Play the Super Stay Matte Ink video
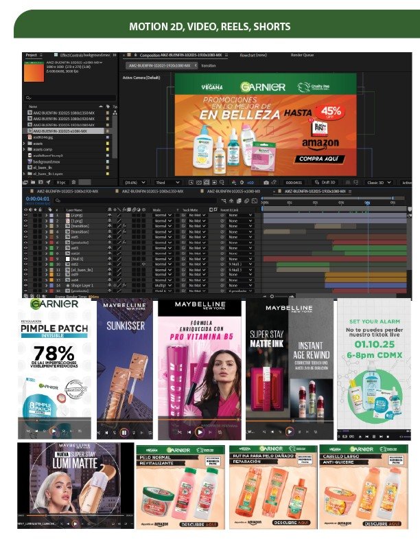 pos(290,431)
